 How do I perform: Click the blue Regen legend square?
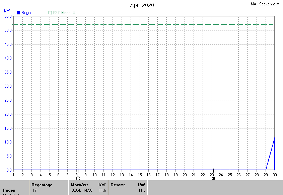tap(18, 13)
